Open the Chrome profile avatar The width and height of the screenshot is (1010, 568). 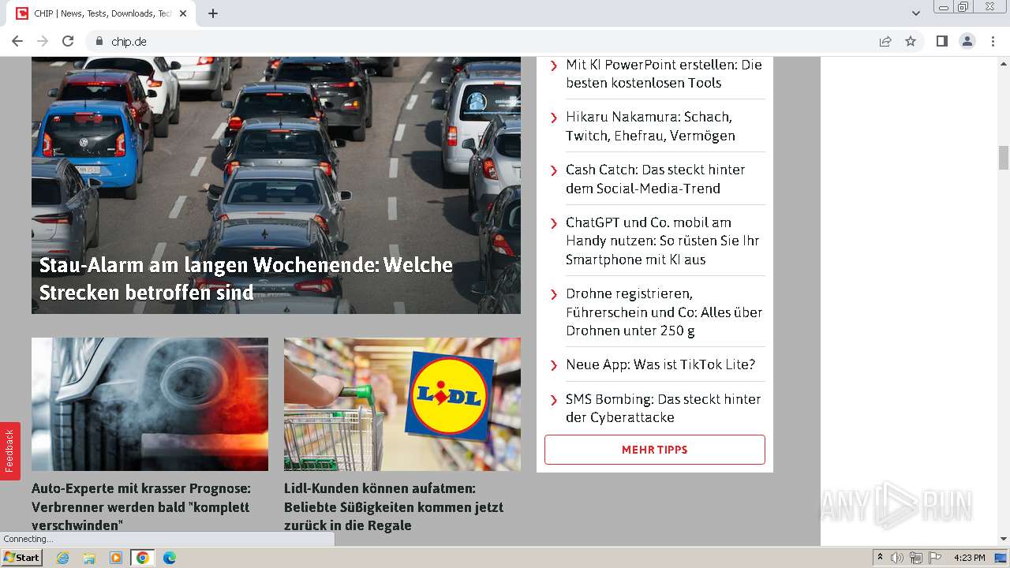click(967, 41)
